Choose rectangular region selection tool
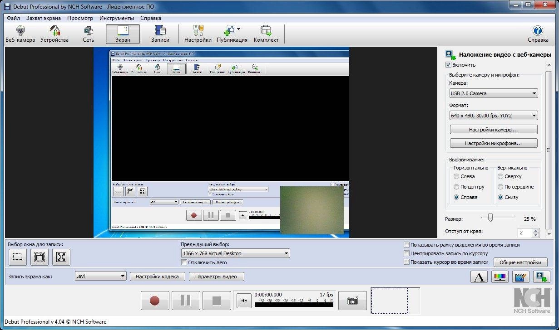 pyautogui.click(x=17, y=257)
